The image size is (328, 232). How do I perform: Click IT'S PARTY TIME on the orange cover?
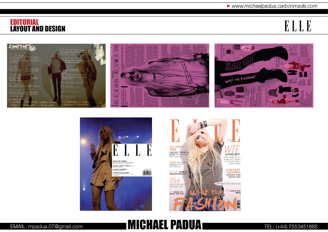[x=177, y=148]
